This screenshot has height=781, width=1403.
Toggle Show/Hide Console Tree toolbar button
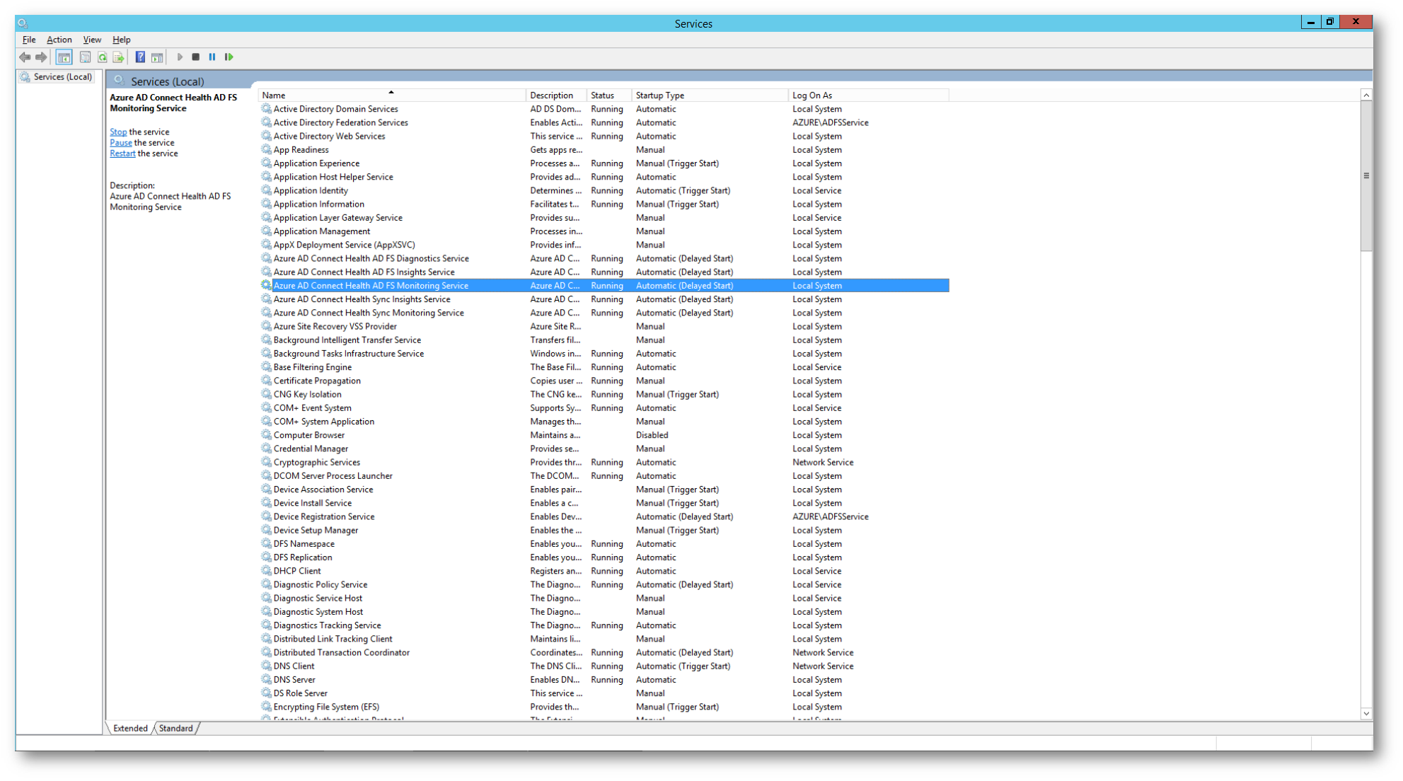(x=64, y=57)
